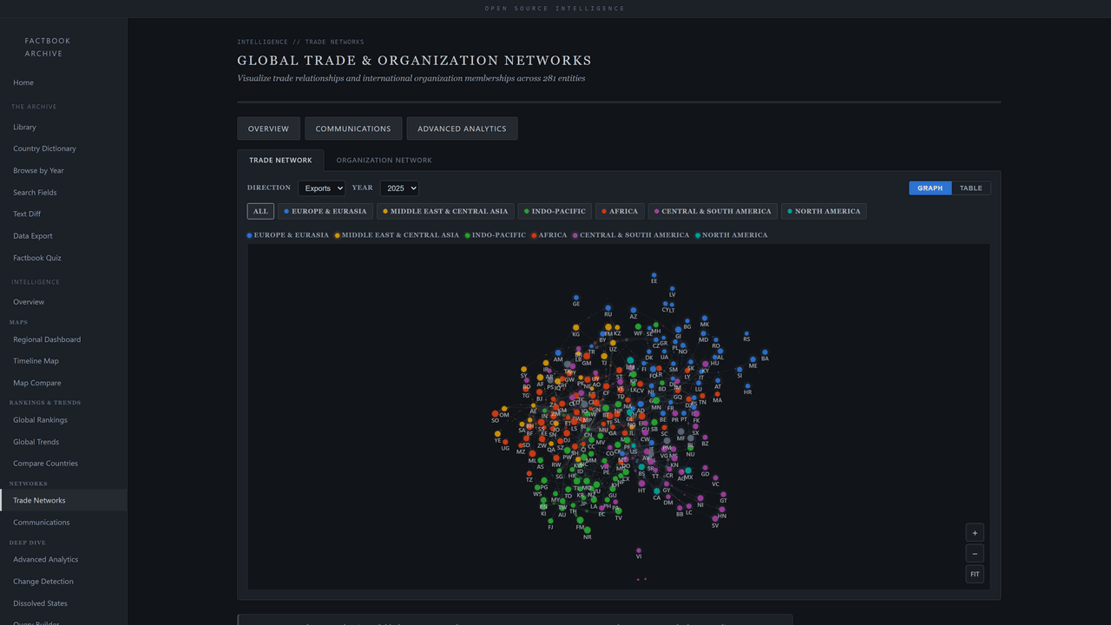Viewport: 1111px width, 625px height.
Task: Open Data Export from the sidebar
Action: (x=32, y=235)
